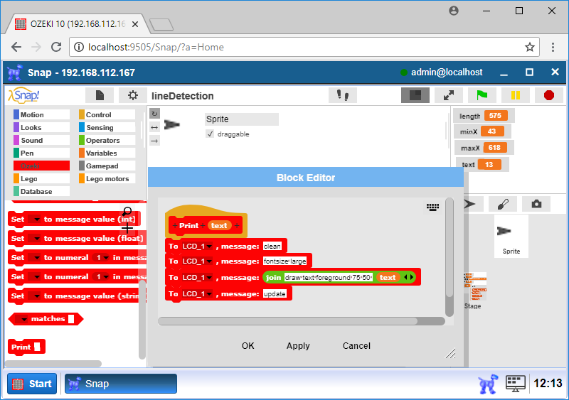Click the robot dog tray icon
Screen dimensions: 569x400
tap(487, 384)
